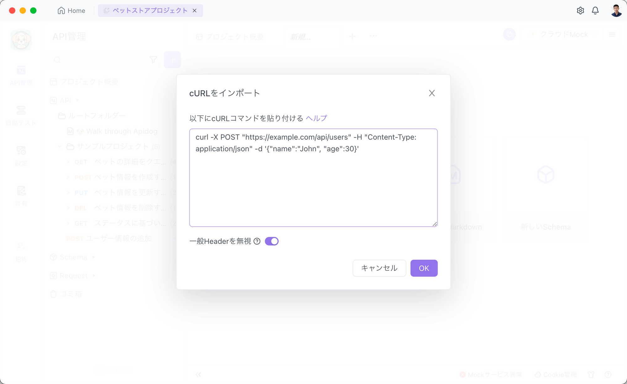
Task: Open the ルートフォルダー folder
Action: pos(92,116)
